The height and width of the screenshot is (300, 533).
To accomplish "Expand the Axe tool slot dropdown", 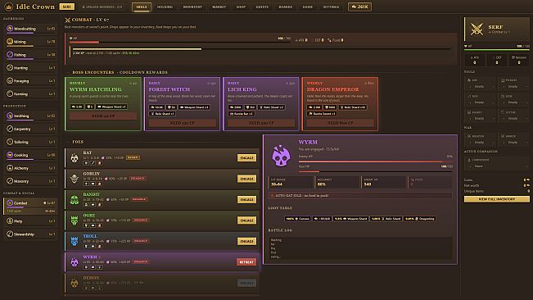I will [x=481, y=86].
